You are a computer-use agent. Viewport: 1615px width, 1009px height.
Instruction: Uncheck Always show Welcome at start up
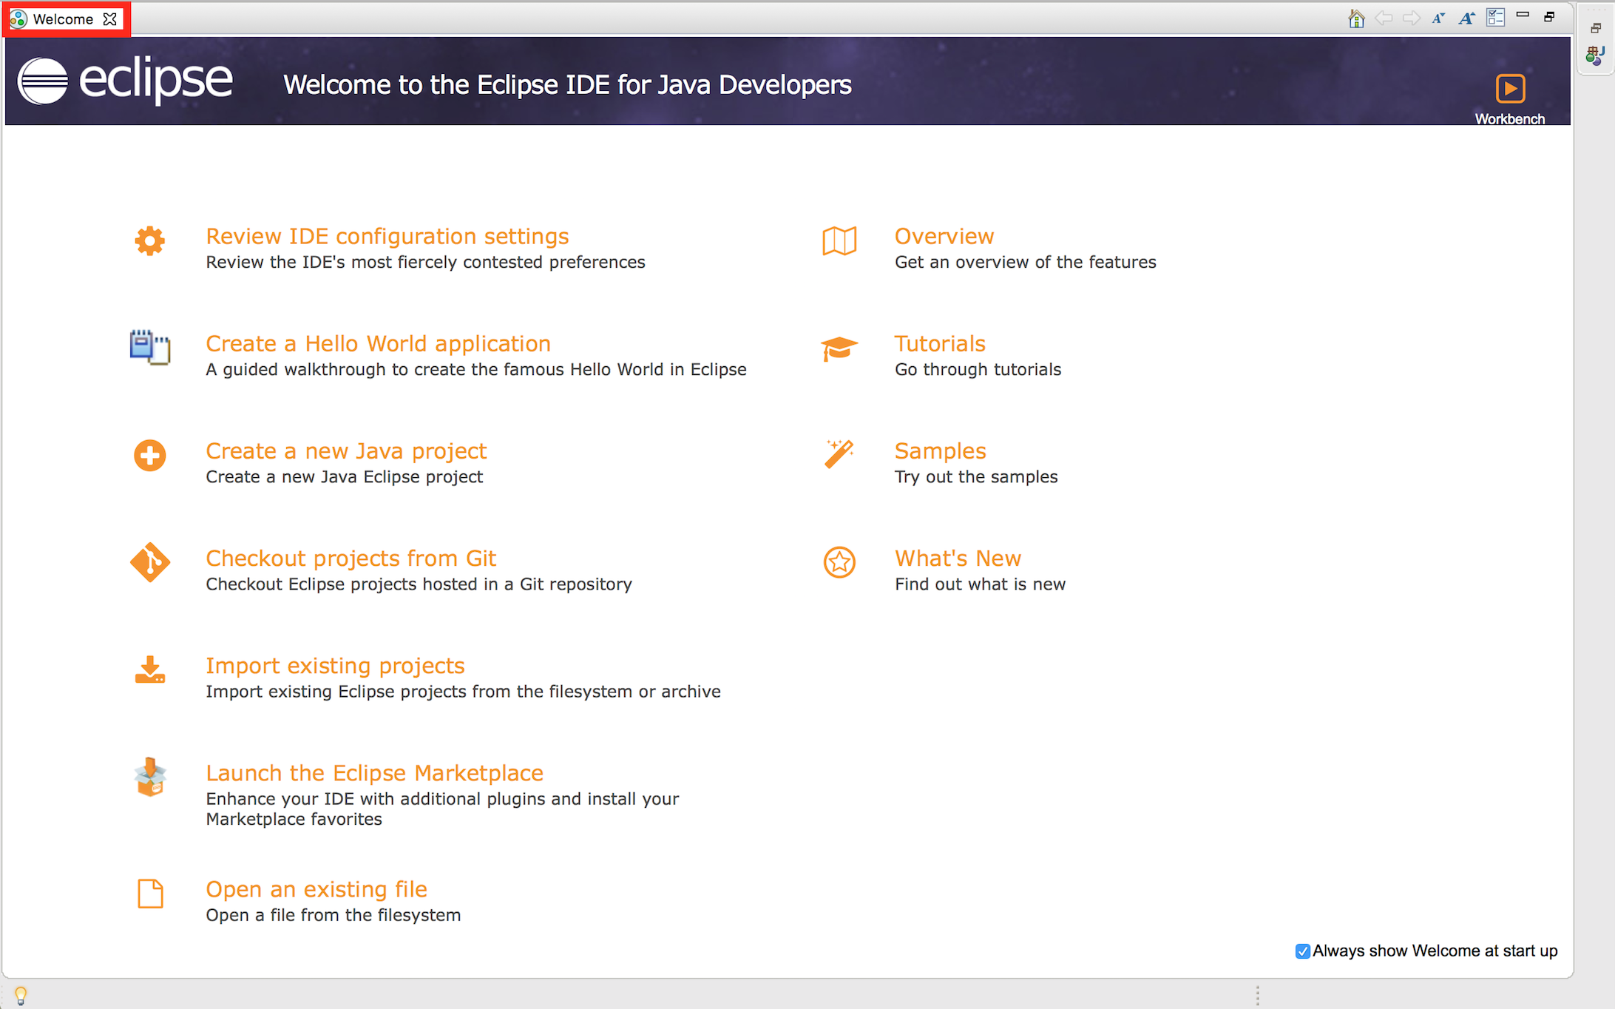tap(1302, 951)
